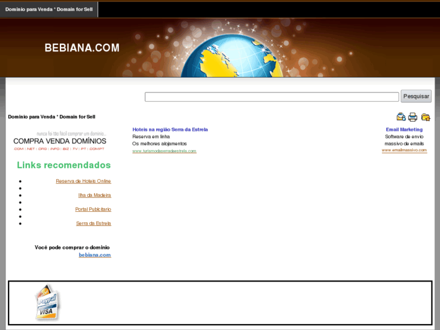Click the globe header image
This screenshot has height=330, width=440.
point(232,56)
